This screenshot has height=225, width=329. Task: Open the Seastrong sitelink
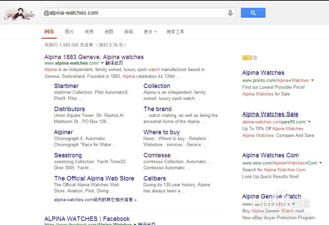tap(68, 155)
